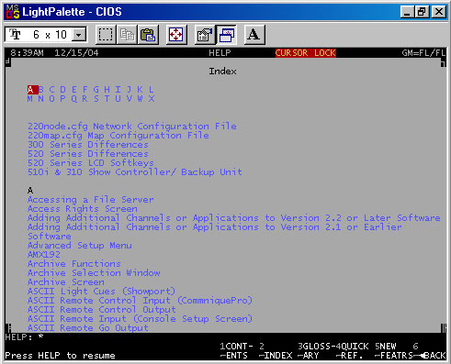Open the Font settings 'A' icon
The height and width of the screenshot is (364, 451).
(x=254, y=35)
